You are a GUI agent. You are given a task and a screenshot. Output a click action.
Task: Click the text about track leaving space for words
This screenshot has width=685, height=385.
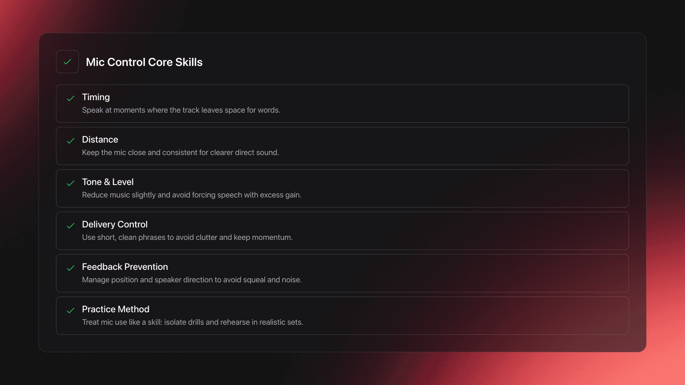(181, 110)
